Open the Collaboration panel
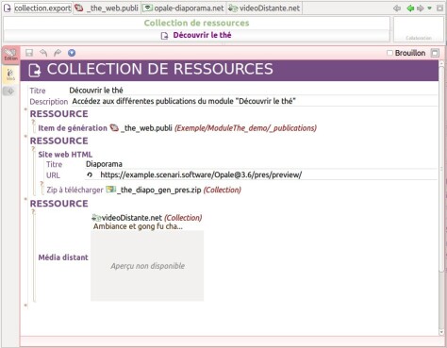447x348 pixels. (419, 29)
